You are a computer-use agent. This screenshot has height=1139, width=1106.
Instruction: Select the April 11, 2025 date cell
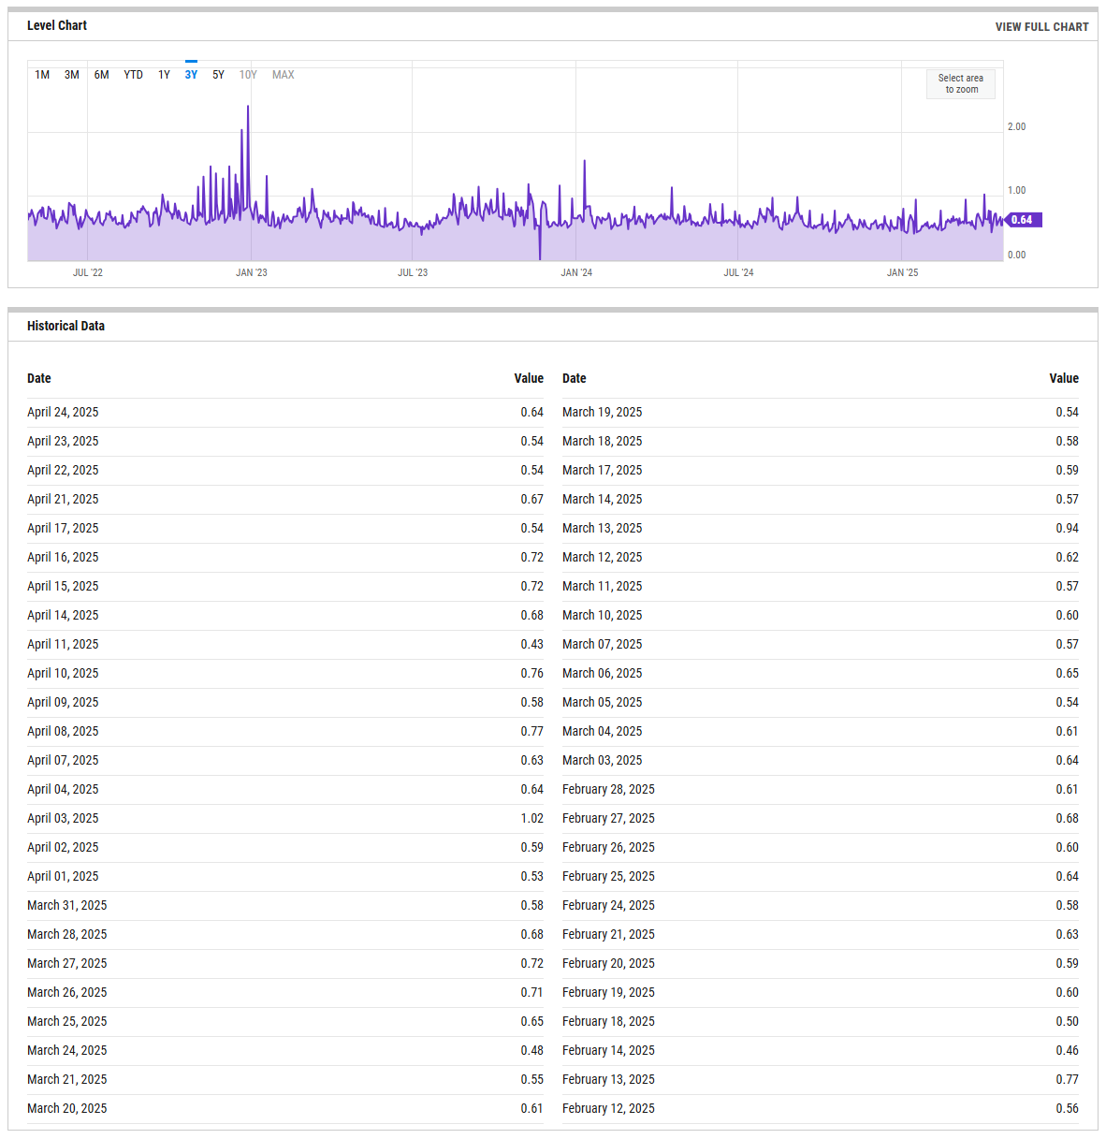pyautogui.click(x=63, y=644)
